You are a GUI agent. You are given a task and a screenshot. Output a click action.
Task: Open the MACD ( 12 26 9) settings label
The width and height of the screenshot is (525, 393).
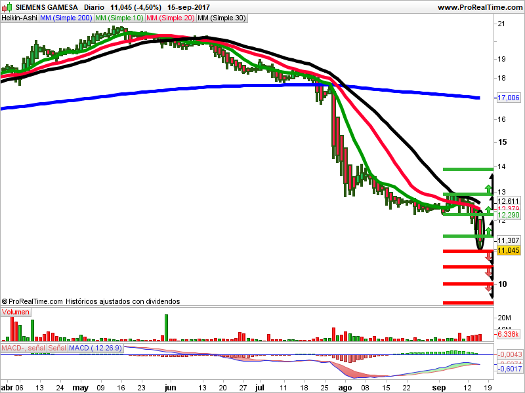tap(95, 348)
